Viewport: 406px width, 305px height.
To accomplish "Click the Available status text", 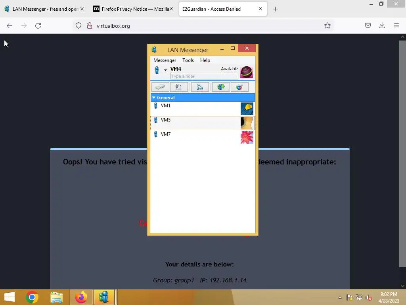I will coord(230,69).
